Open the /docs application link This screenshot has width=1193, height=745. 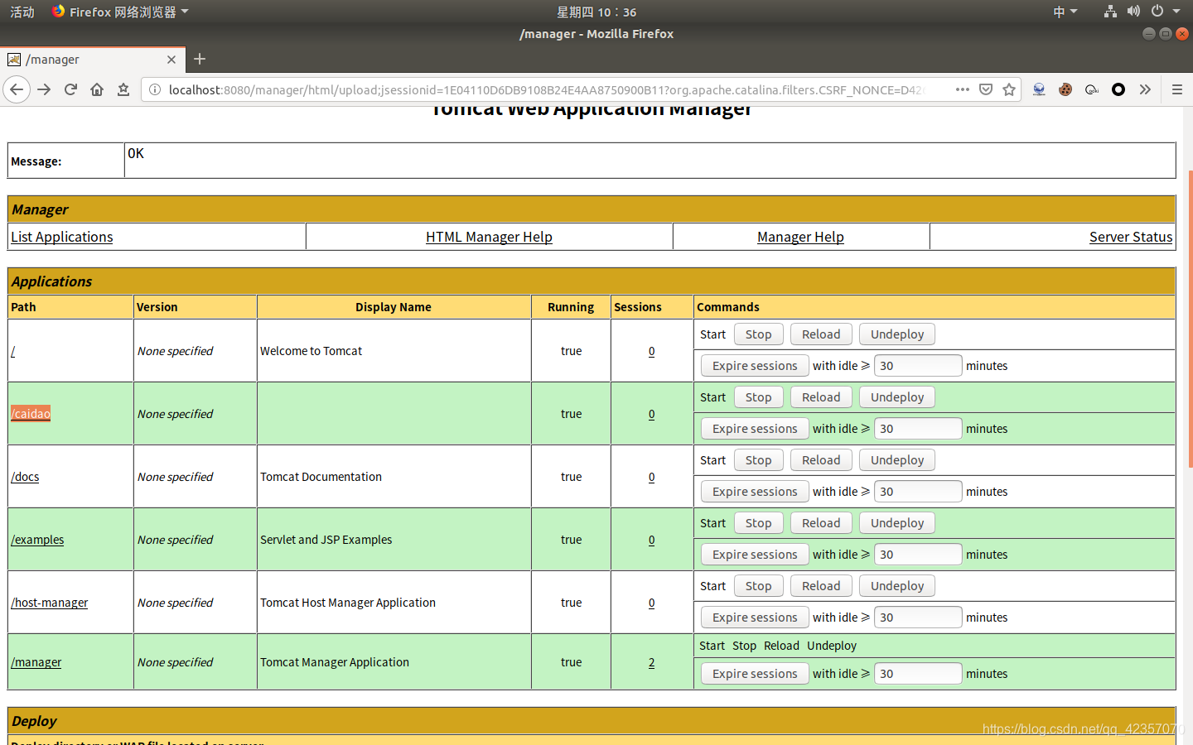pyautogui.click(x=25, y=477)
